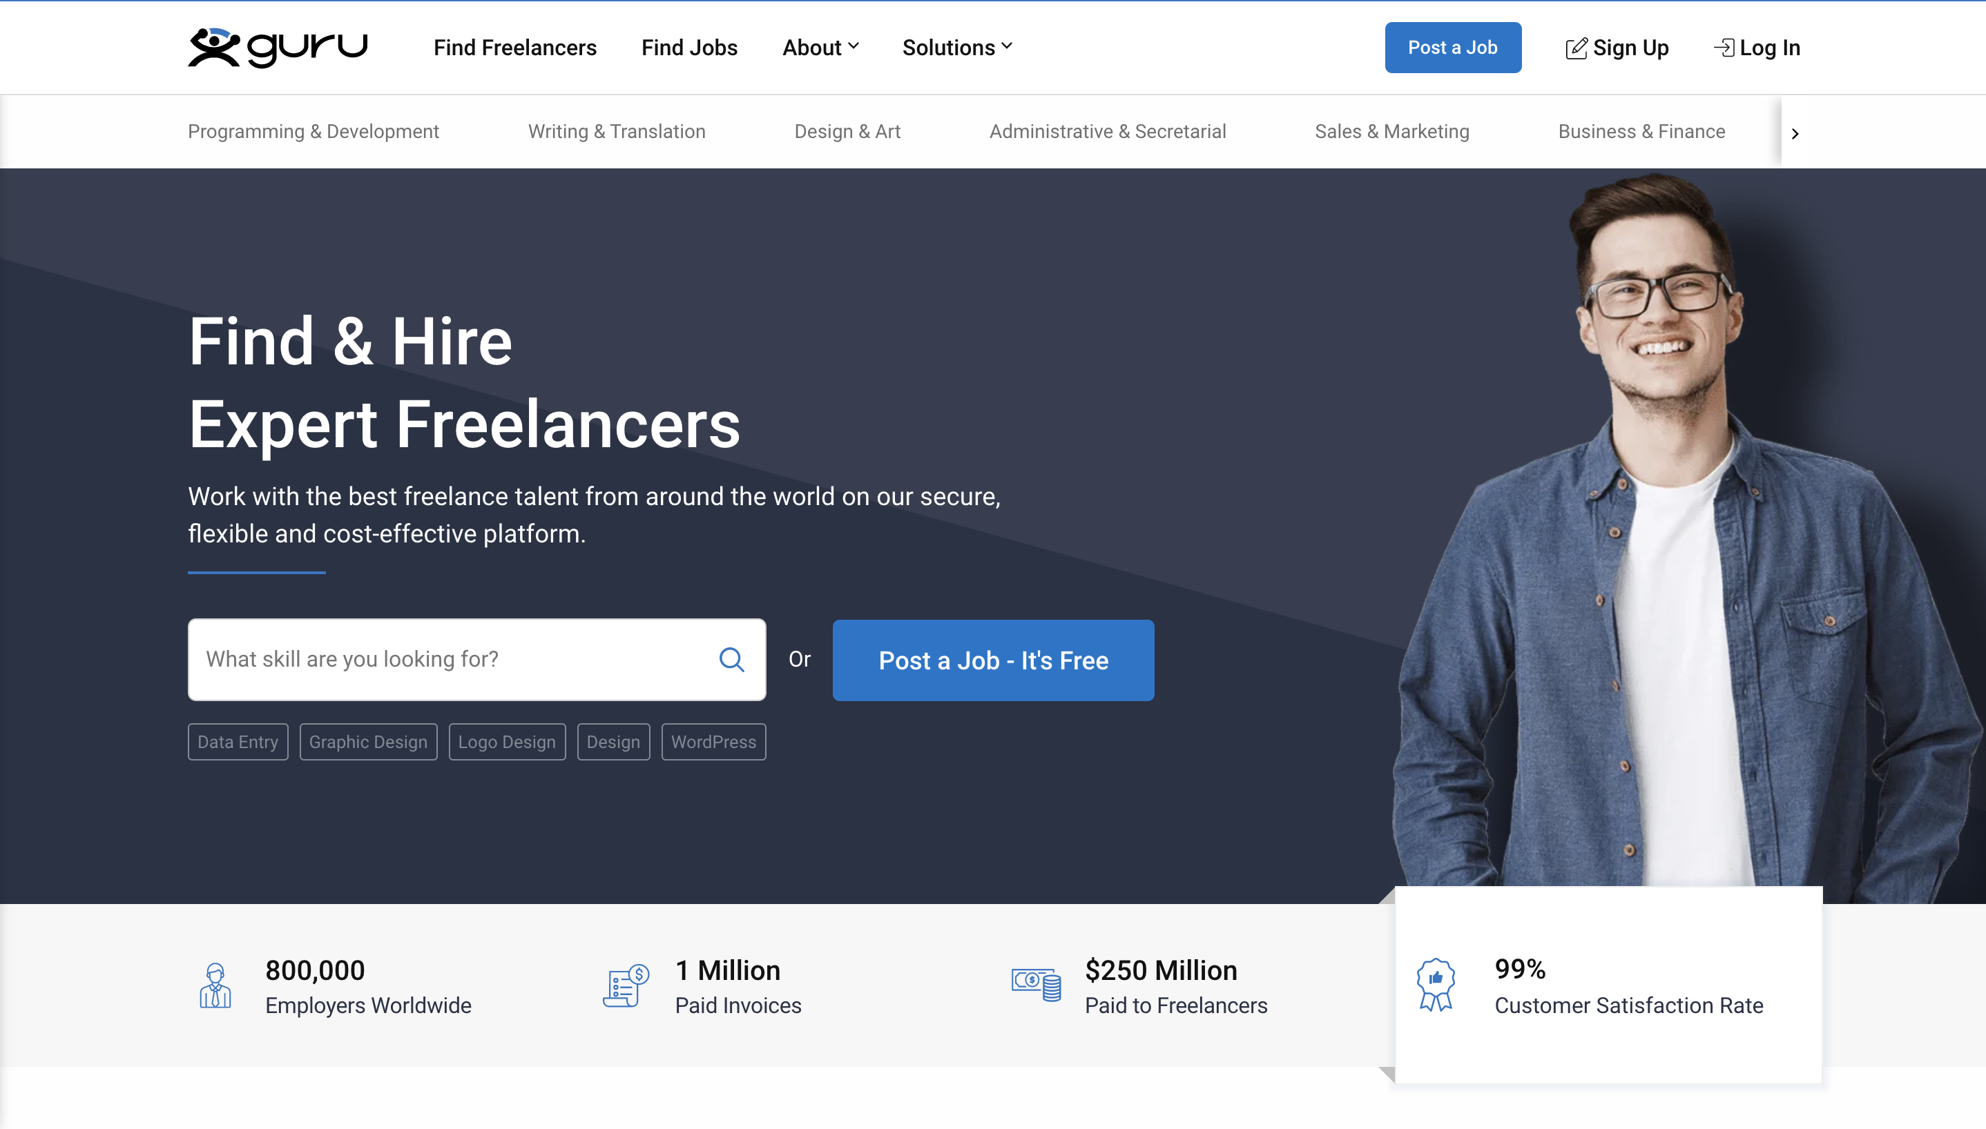Click the Log In link

(x=1756, y=48)
